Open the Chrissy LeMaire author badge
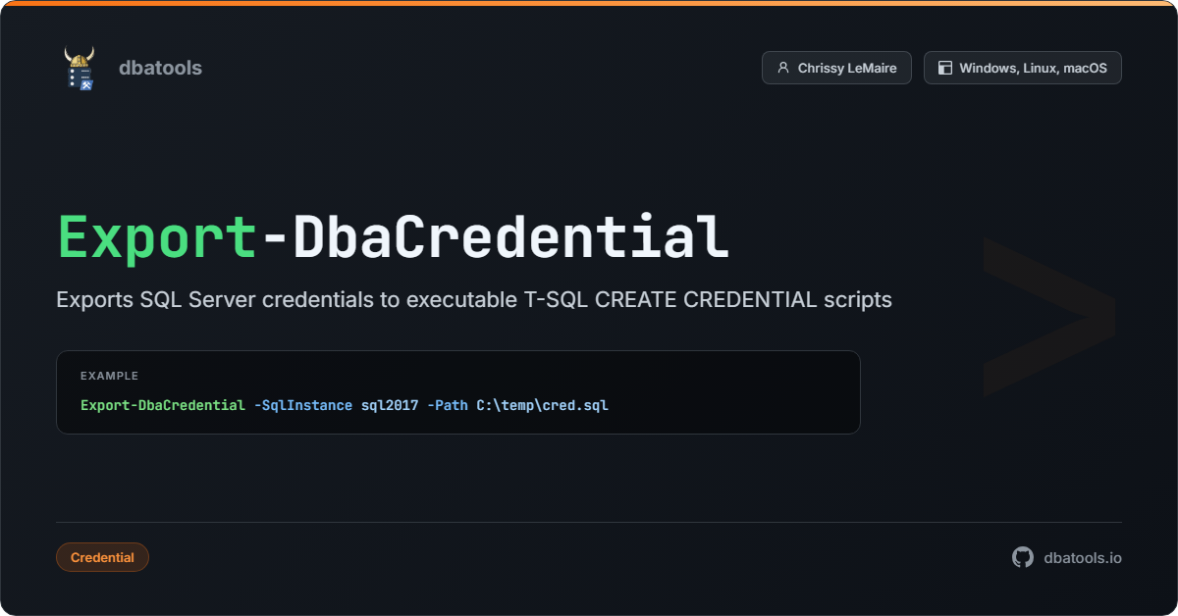This screenshot has height=616, width=1178. coord(836,68)
